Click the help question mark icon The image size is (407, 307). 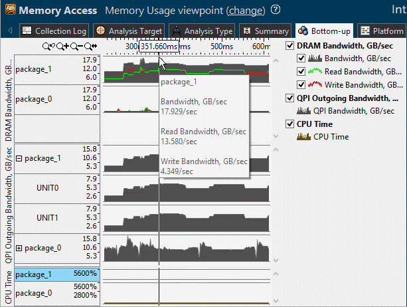[x=276, y=11]
